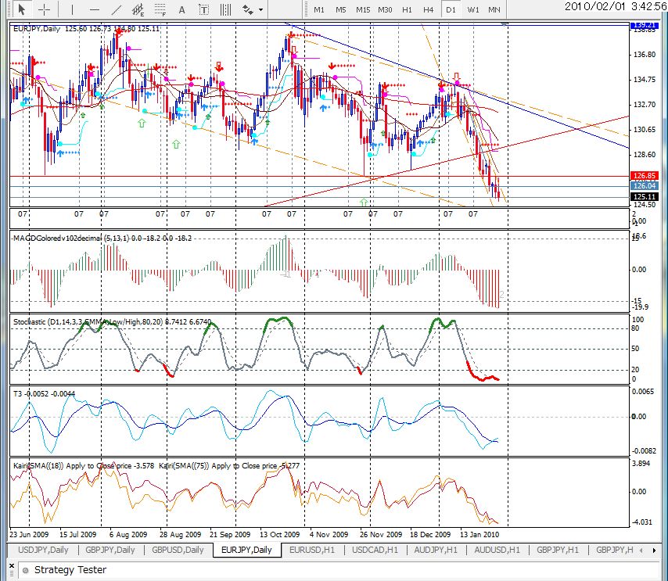Click the 13 Oct 2009 date label
This screenshot has width=668, height=581.
click(280, 534)
